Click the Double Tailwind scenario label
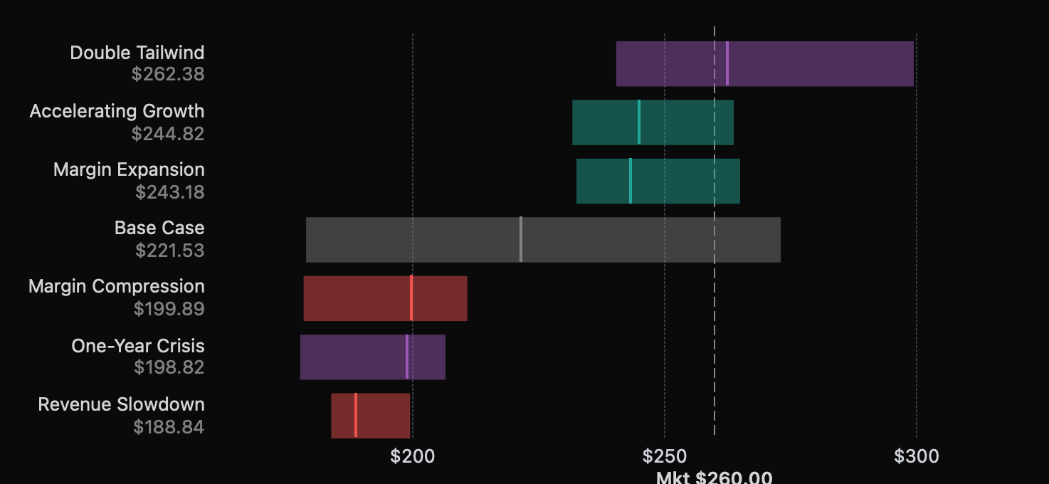This screenshot has height=484, width=1049. click(x=137, y=53)
